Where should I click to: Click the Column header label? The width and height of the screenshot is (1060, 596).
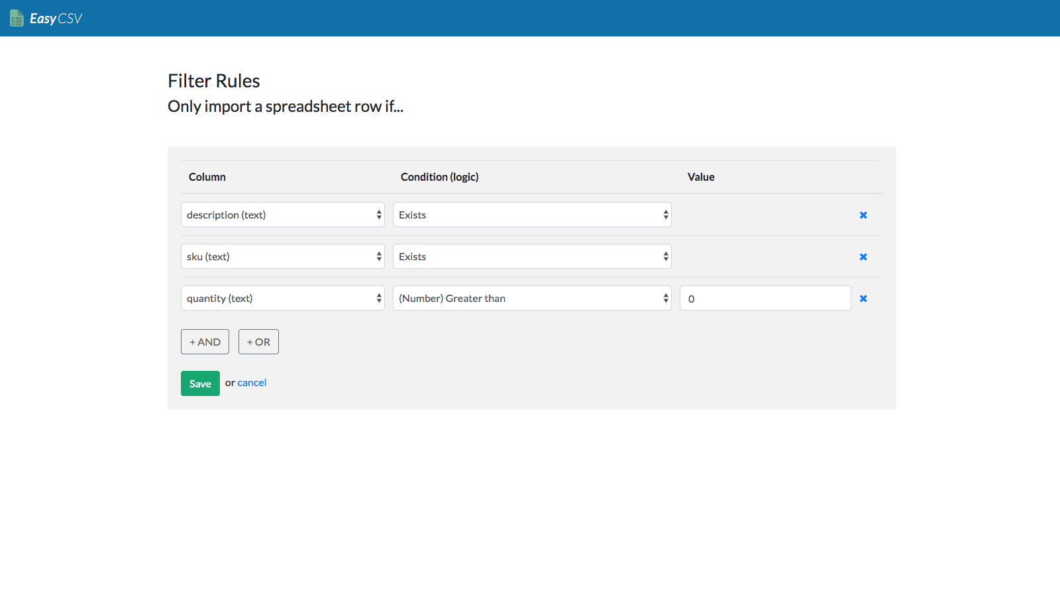[207, 177]
